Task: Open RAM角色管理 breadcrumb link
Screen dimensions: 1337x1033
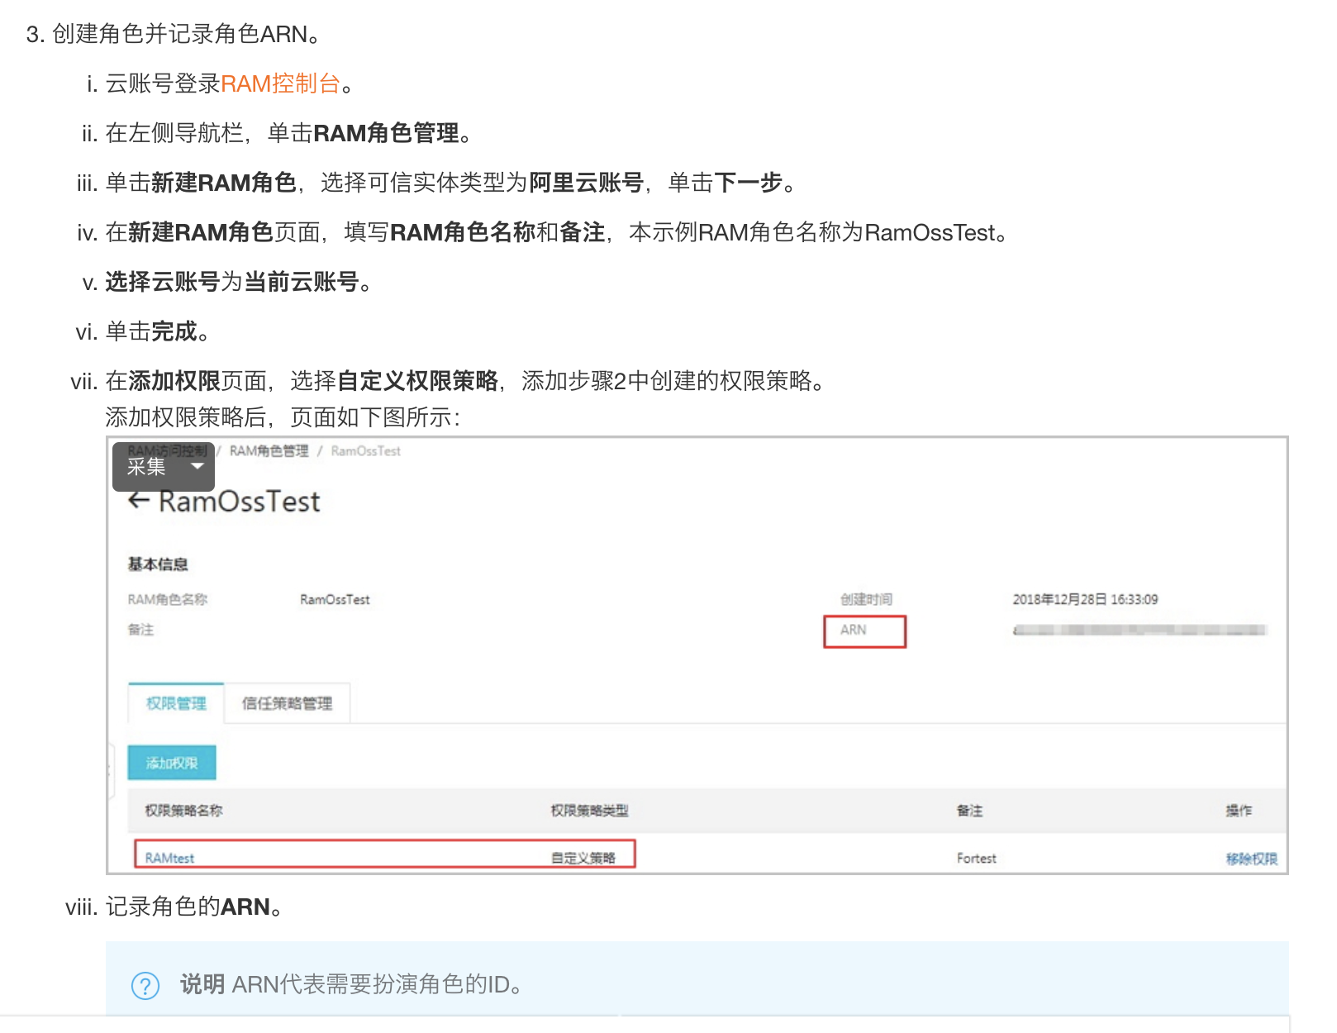Action: [269, 450]
